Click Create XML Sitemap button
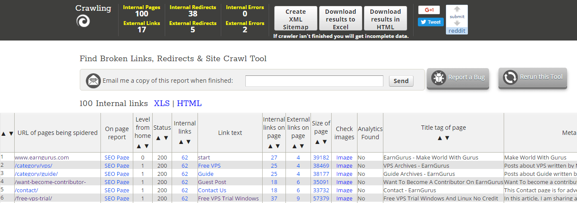Screen dimensions: 577x203 (295, 19)
